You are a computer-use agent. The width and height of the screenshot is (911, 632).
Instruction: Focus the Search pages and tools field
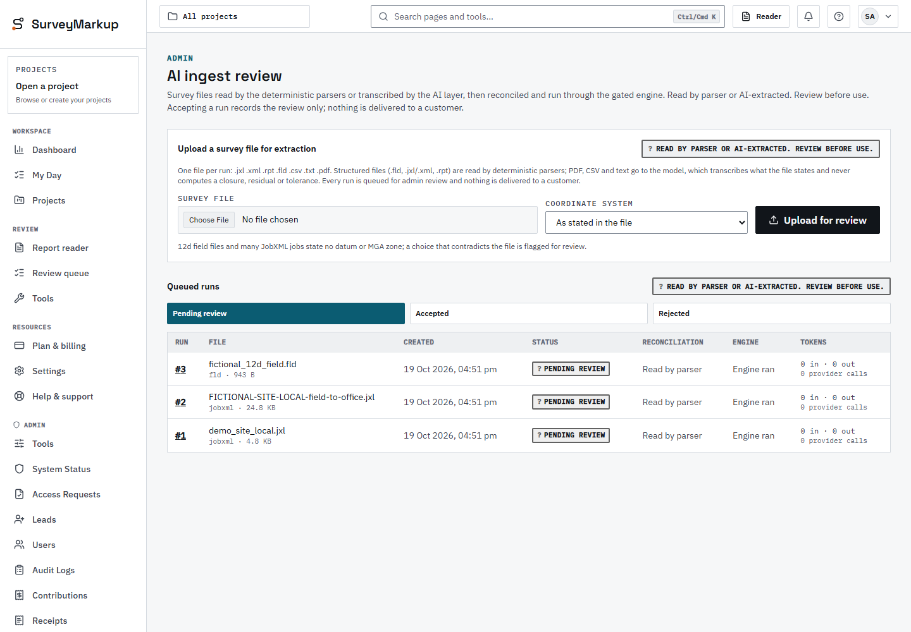click(548, 16)
